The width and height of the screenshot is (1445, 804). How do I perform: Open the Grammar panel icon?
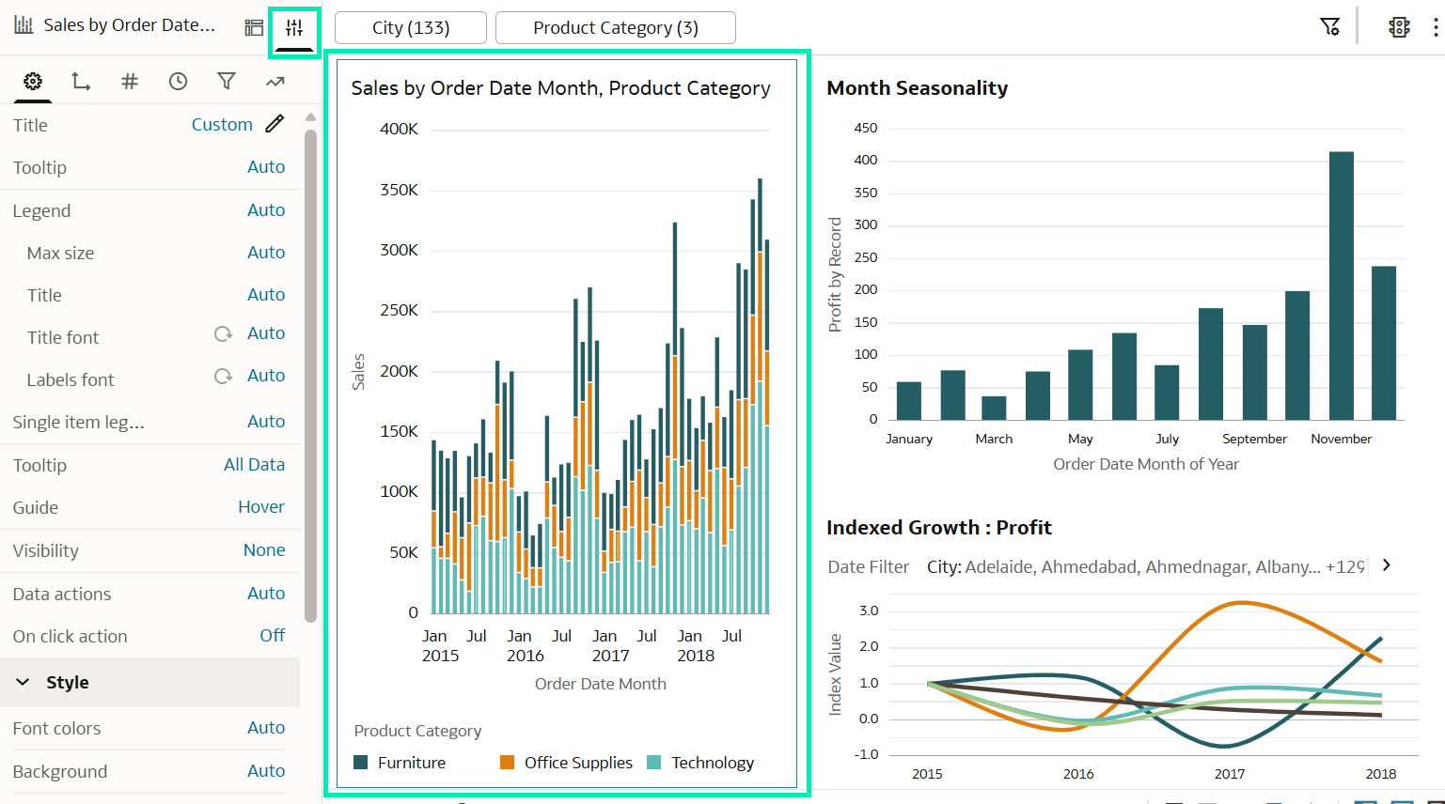(x=254, y=27)
